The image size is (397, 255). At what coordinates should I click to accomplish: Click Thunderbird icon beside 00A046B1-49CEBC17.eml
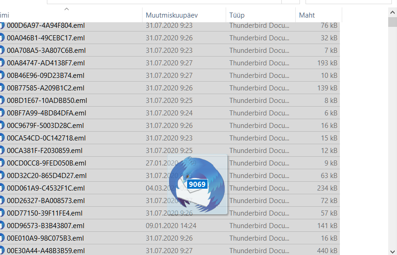2,38
